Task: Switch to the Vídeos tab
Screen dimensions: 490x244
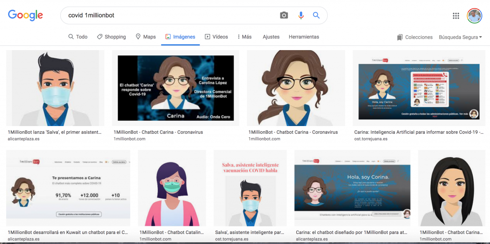Action: click(216, 37)
